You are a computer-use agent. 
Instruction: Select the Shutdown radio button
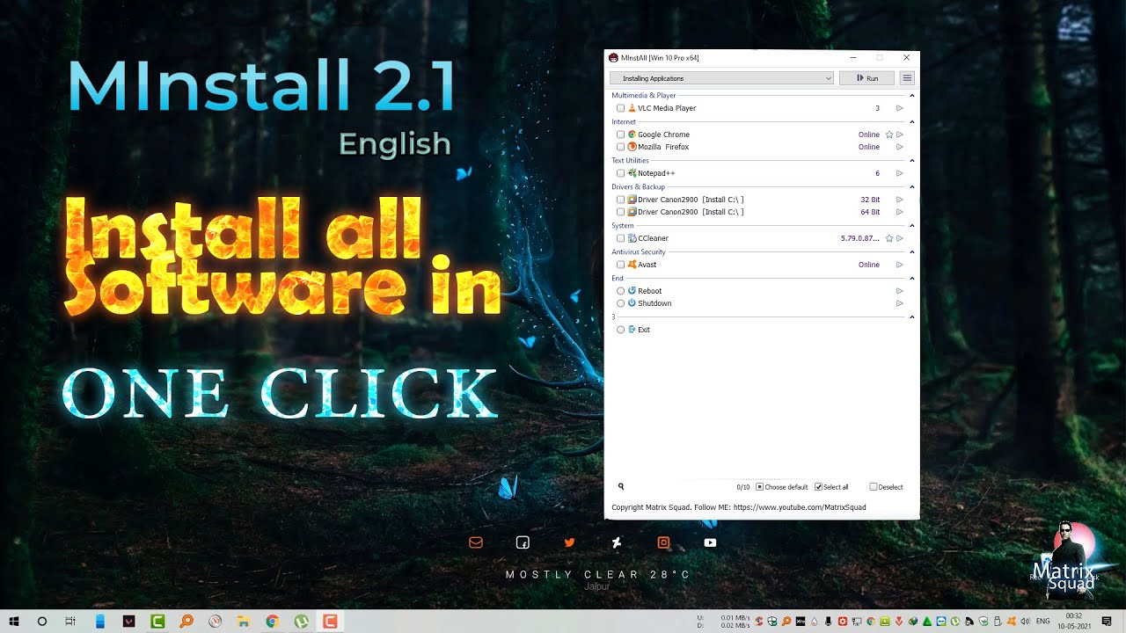(621, 303)
